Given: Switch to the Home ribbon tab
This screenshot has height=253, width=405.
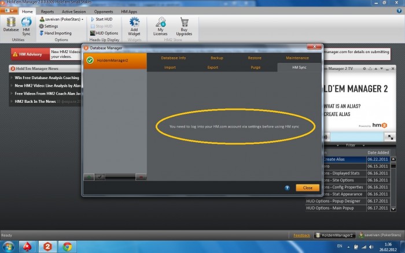Looking at the screenshot, I should pyautogui.click(x=27, y=12).
